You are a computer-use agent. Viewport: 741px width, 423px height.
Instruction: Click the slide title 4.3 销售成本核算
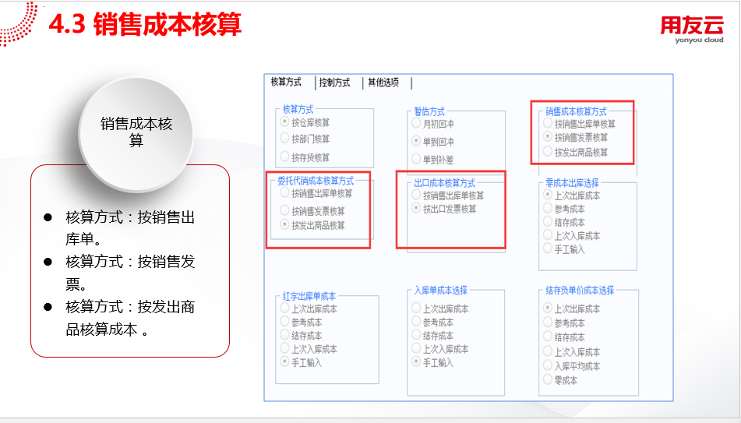[145, 25]
